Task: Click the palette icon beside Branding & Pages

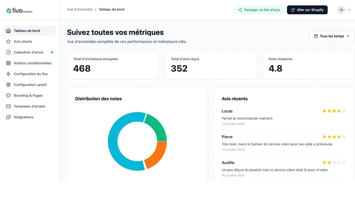Action: (8, 96)
